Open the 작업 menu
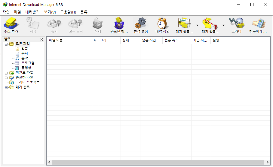273x167 pixels. [x=6, y=12]
